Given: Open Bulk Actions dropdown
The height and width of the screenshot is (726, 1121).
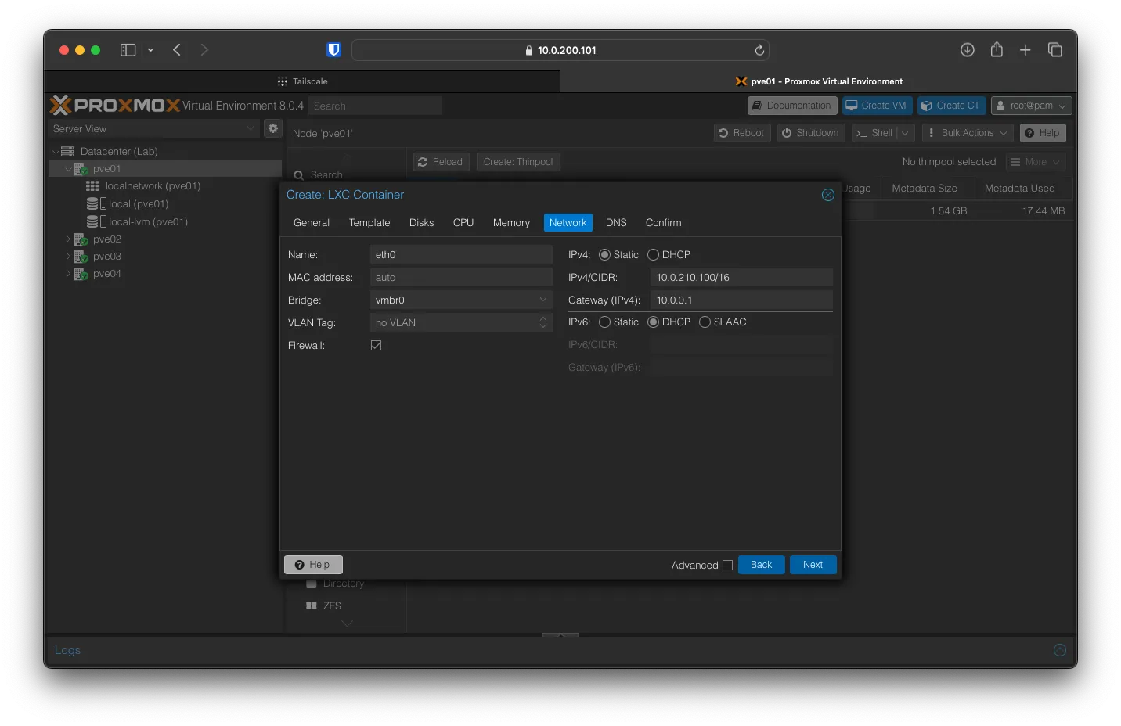Looking at the screenshot, I should (x=968, y=133).
